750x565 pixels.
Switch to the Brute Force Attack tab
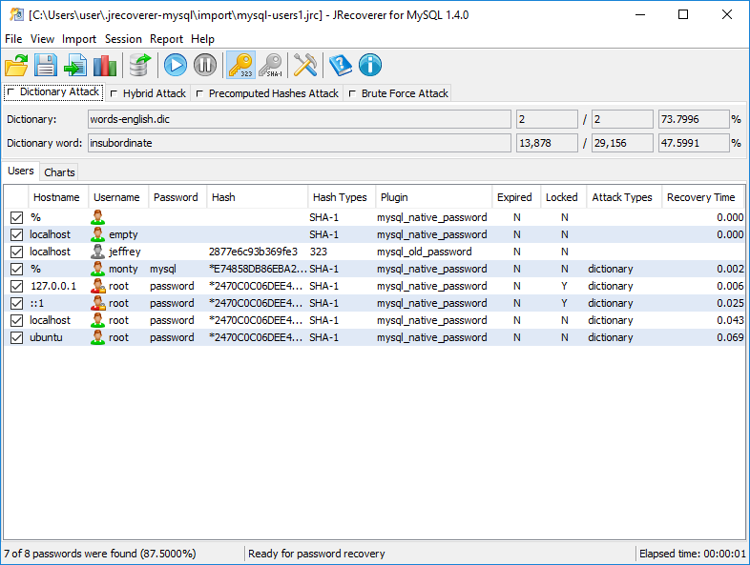click(399, 93)
